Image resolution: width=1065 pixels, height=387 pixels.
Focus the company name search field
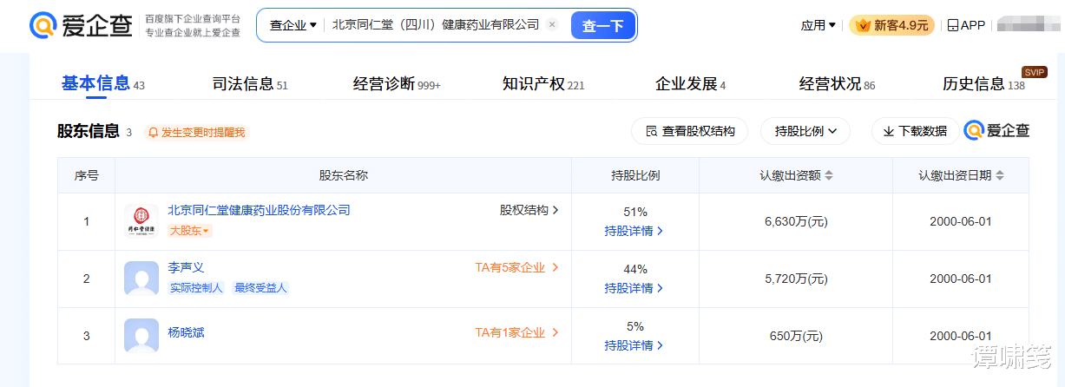coord(436,25)
